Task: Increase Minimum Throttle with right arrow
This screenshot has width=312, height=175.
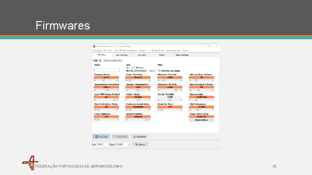Action: 181,80
